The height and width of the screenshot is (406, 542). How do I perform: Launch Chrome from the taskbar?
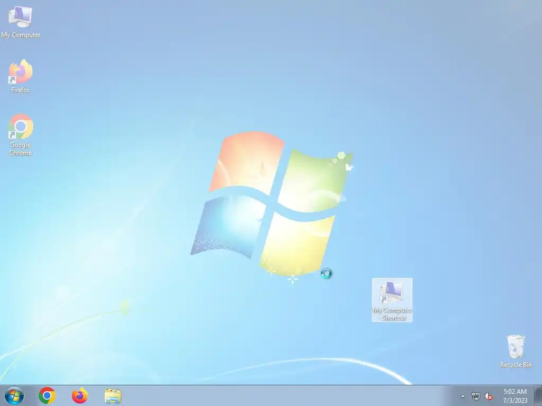47,395
